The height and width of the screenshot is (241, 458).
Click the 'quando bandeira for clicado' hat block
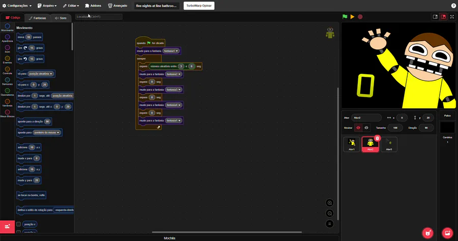151,43
